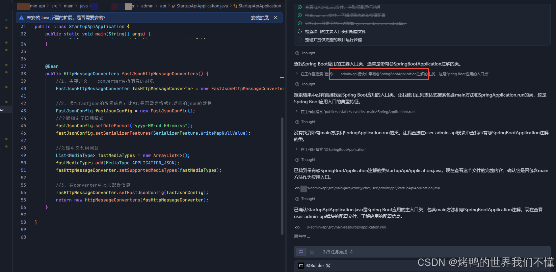Open the 'main' breadcrumb segment
Image resolution: width=556 pixels, height=272 pixels.
(69, 6)
